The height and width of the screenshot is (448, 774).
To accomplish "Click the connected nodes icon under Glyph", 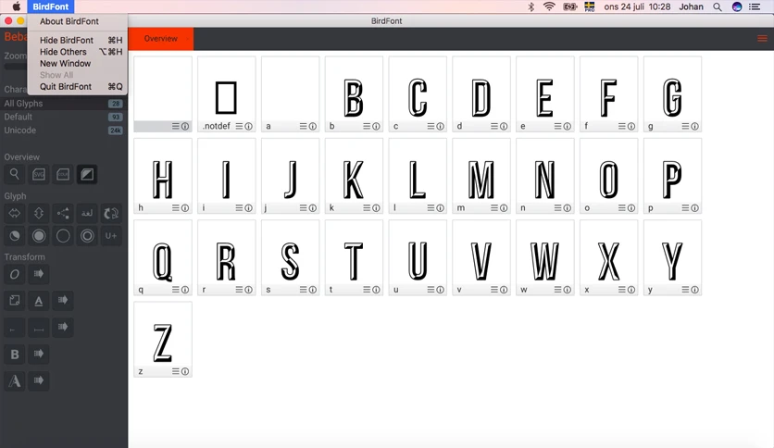I will 63,213.
